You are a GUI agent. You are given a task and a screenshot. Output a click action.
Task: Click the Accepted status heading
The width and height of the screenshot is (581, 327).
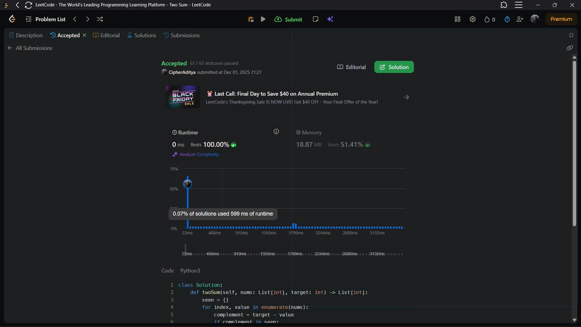(x=174, y=63)
